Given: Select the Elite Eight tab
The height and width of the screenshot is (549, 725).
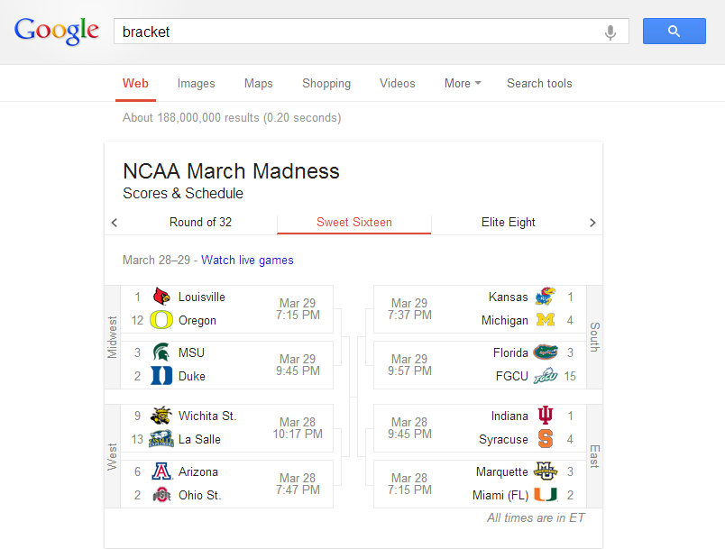Looking at the screenshot, I should click(x=509, y=223).
